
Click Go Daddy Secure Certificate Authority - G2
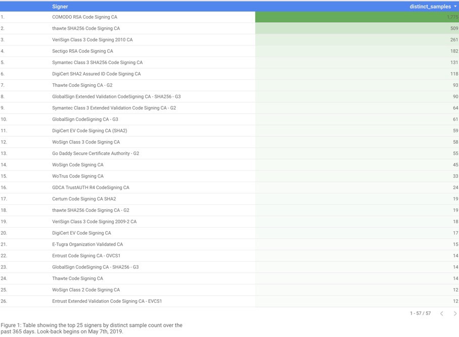(96, 153)
